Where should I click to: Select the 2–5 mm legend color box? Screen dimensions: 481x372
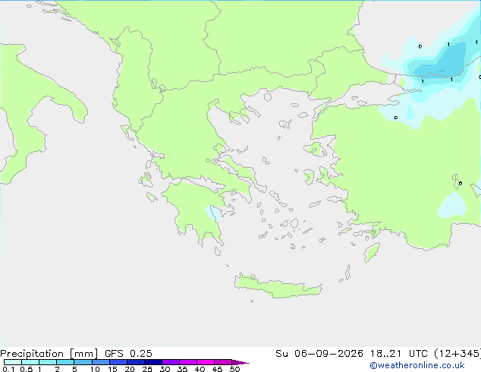tap(65, 362)
